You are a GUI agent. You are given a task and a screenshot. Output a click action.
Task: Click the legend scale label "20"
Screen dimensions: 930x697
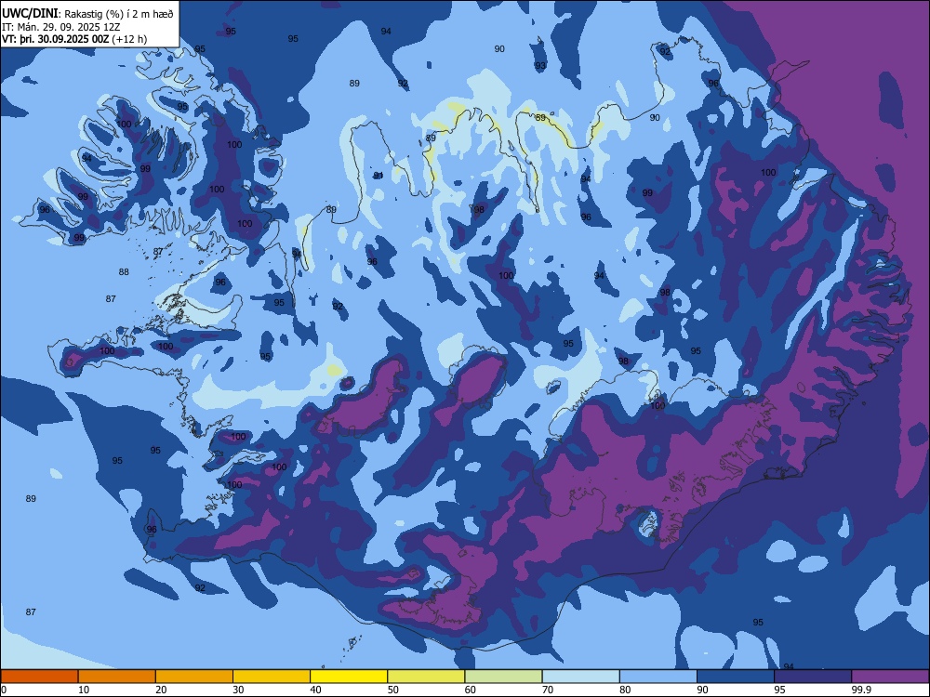tap(161, 690)
